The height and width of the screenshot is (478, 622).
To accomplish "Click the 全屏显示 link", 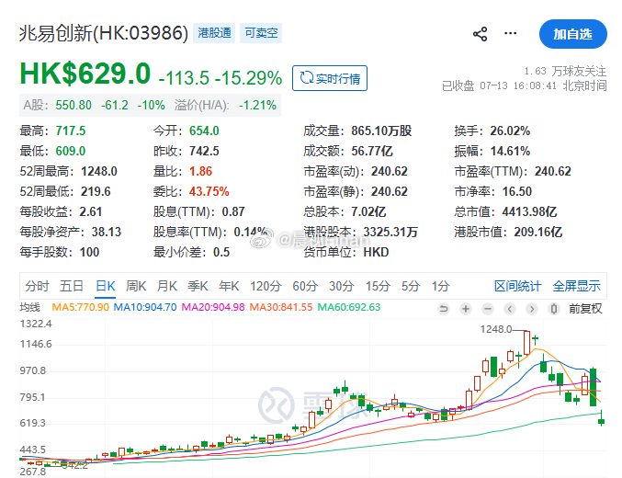I will point(577,286).
